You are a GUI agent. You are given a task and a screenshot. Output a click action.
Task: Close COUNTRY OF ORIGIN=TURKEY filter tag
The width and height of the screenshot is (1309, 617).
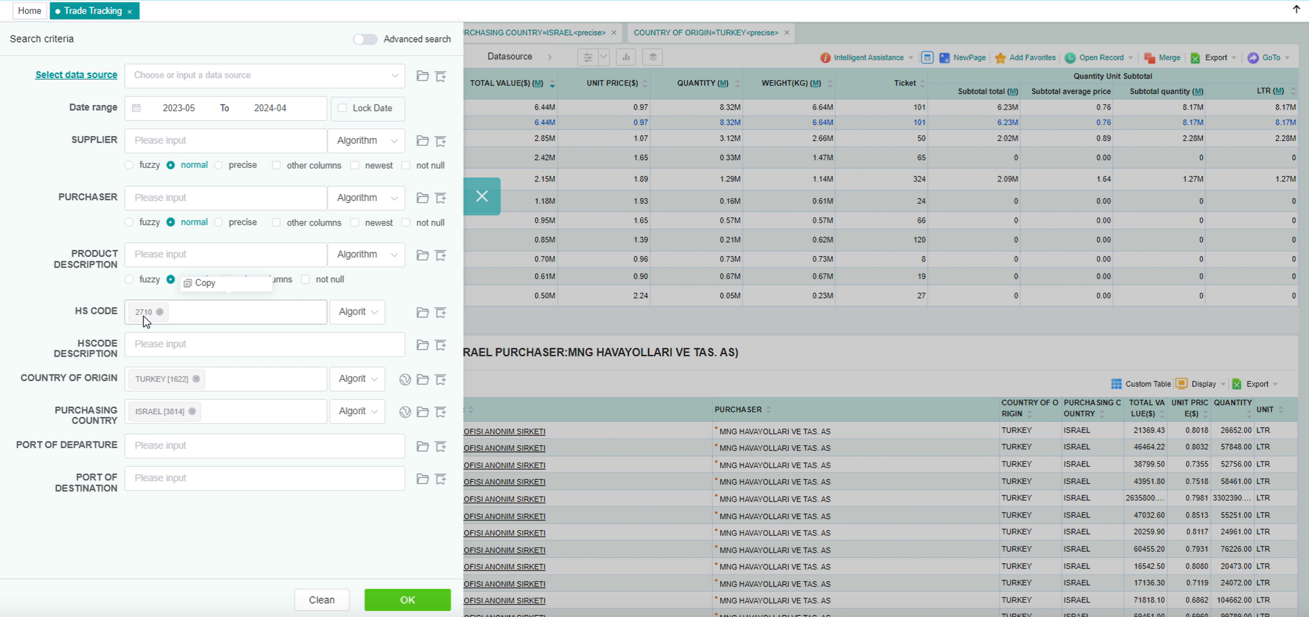tap(787, 33)
